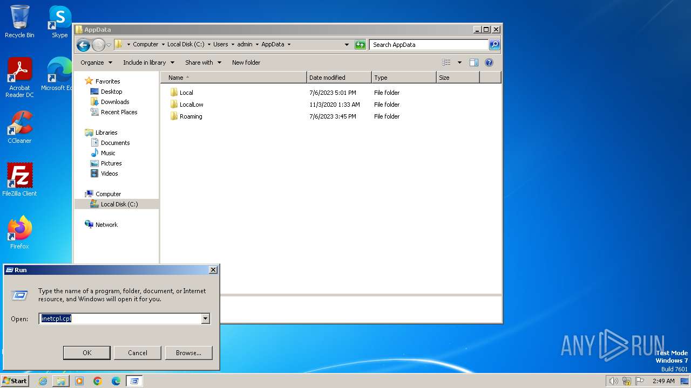Open the CCleaner desktop shortcut
The width and height of the screenshot is (691, 388).
(x=19, y=127)
